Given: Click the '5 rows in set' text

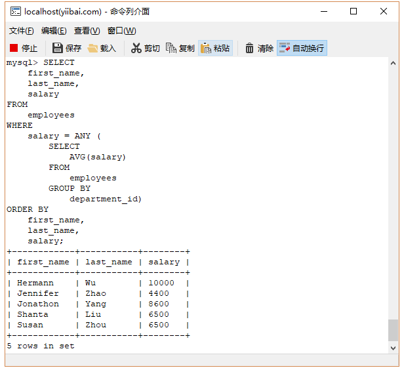Looking at the screenshot, I should [x=41, y=346].
